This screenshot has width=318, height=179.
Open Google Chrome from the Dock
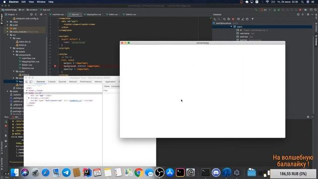pos(139,173)
